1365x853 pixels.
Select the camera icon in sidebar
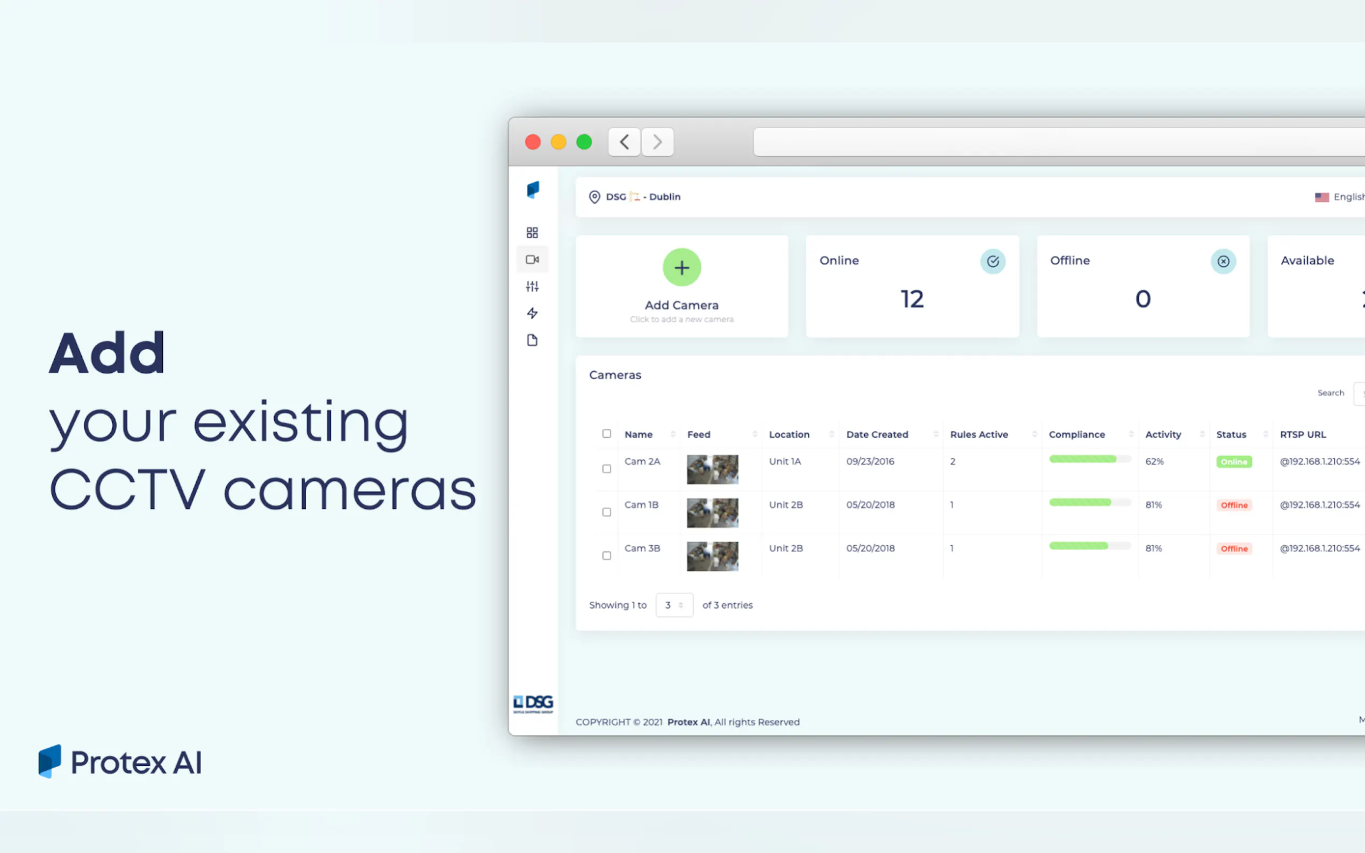point(531,259)
